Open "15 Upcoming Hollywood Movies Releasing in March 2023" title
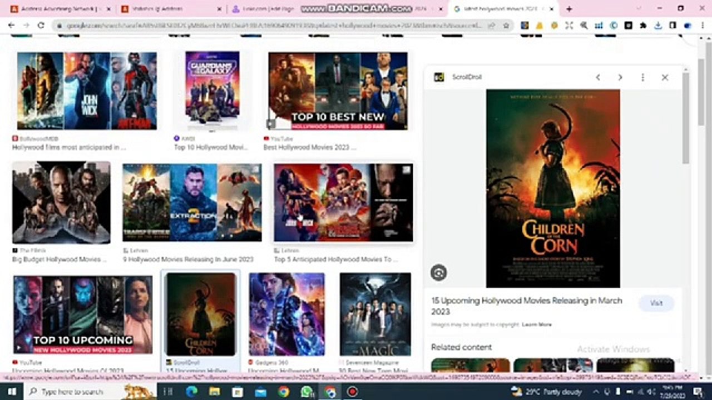The width and height of the screenshot is (712, 400). click(527, 306)
